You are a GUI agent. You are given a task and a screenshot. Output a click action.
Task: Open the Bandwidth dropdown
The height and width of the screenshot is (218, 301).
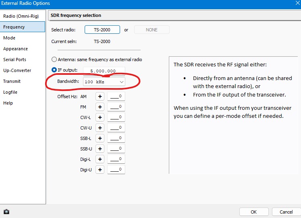(104, 82)
